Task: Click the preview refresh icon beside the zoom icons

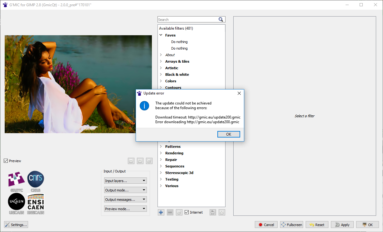Action: coord(149,161)
